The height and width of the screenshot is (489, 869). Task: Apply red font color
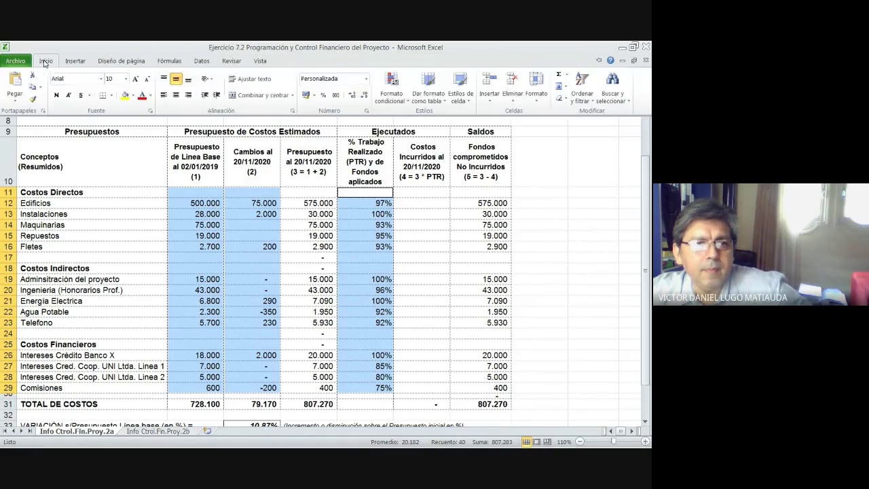[x=142, y=95]
